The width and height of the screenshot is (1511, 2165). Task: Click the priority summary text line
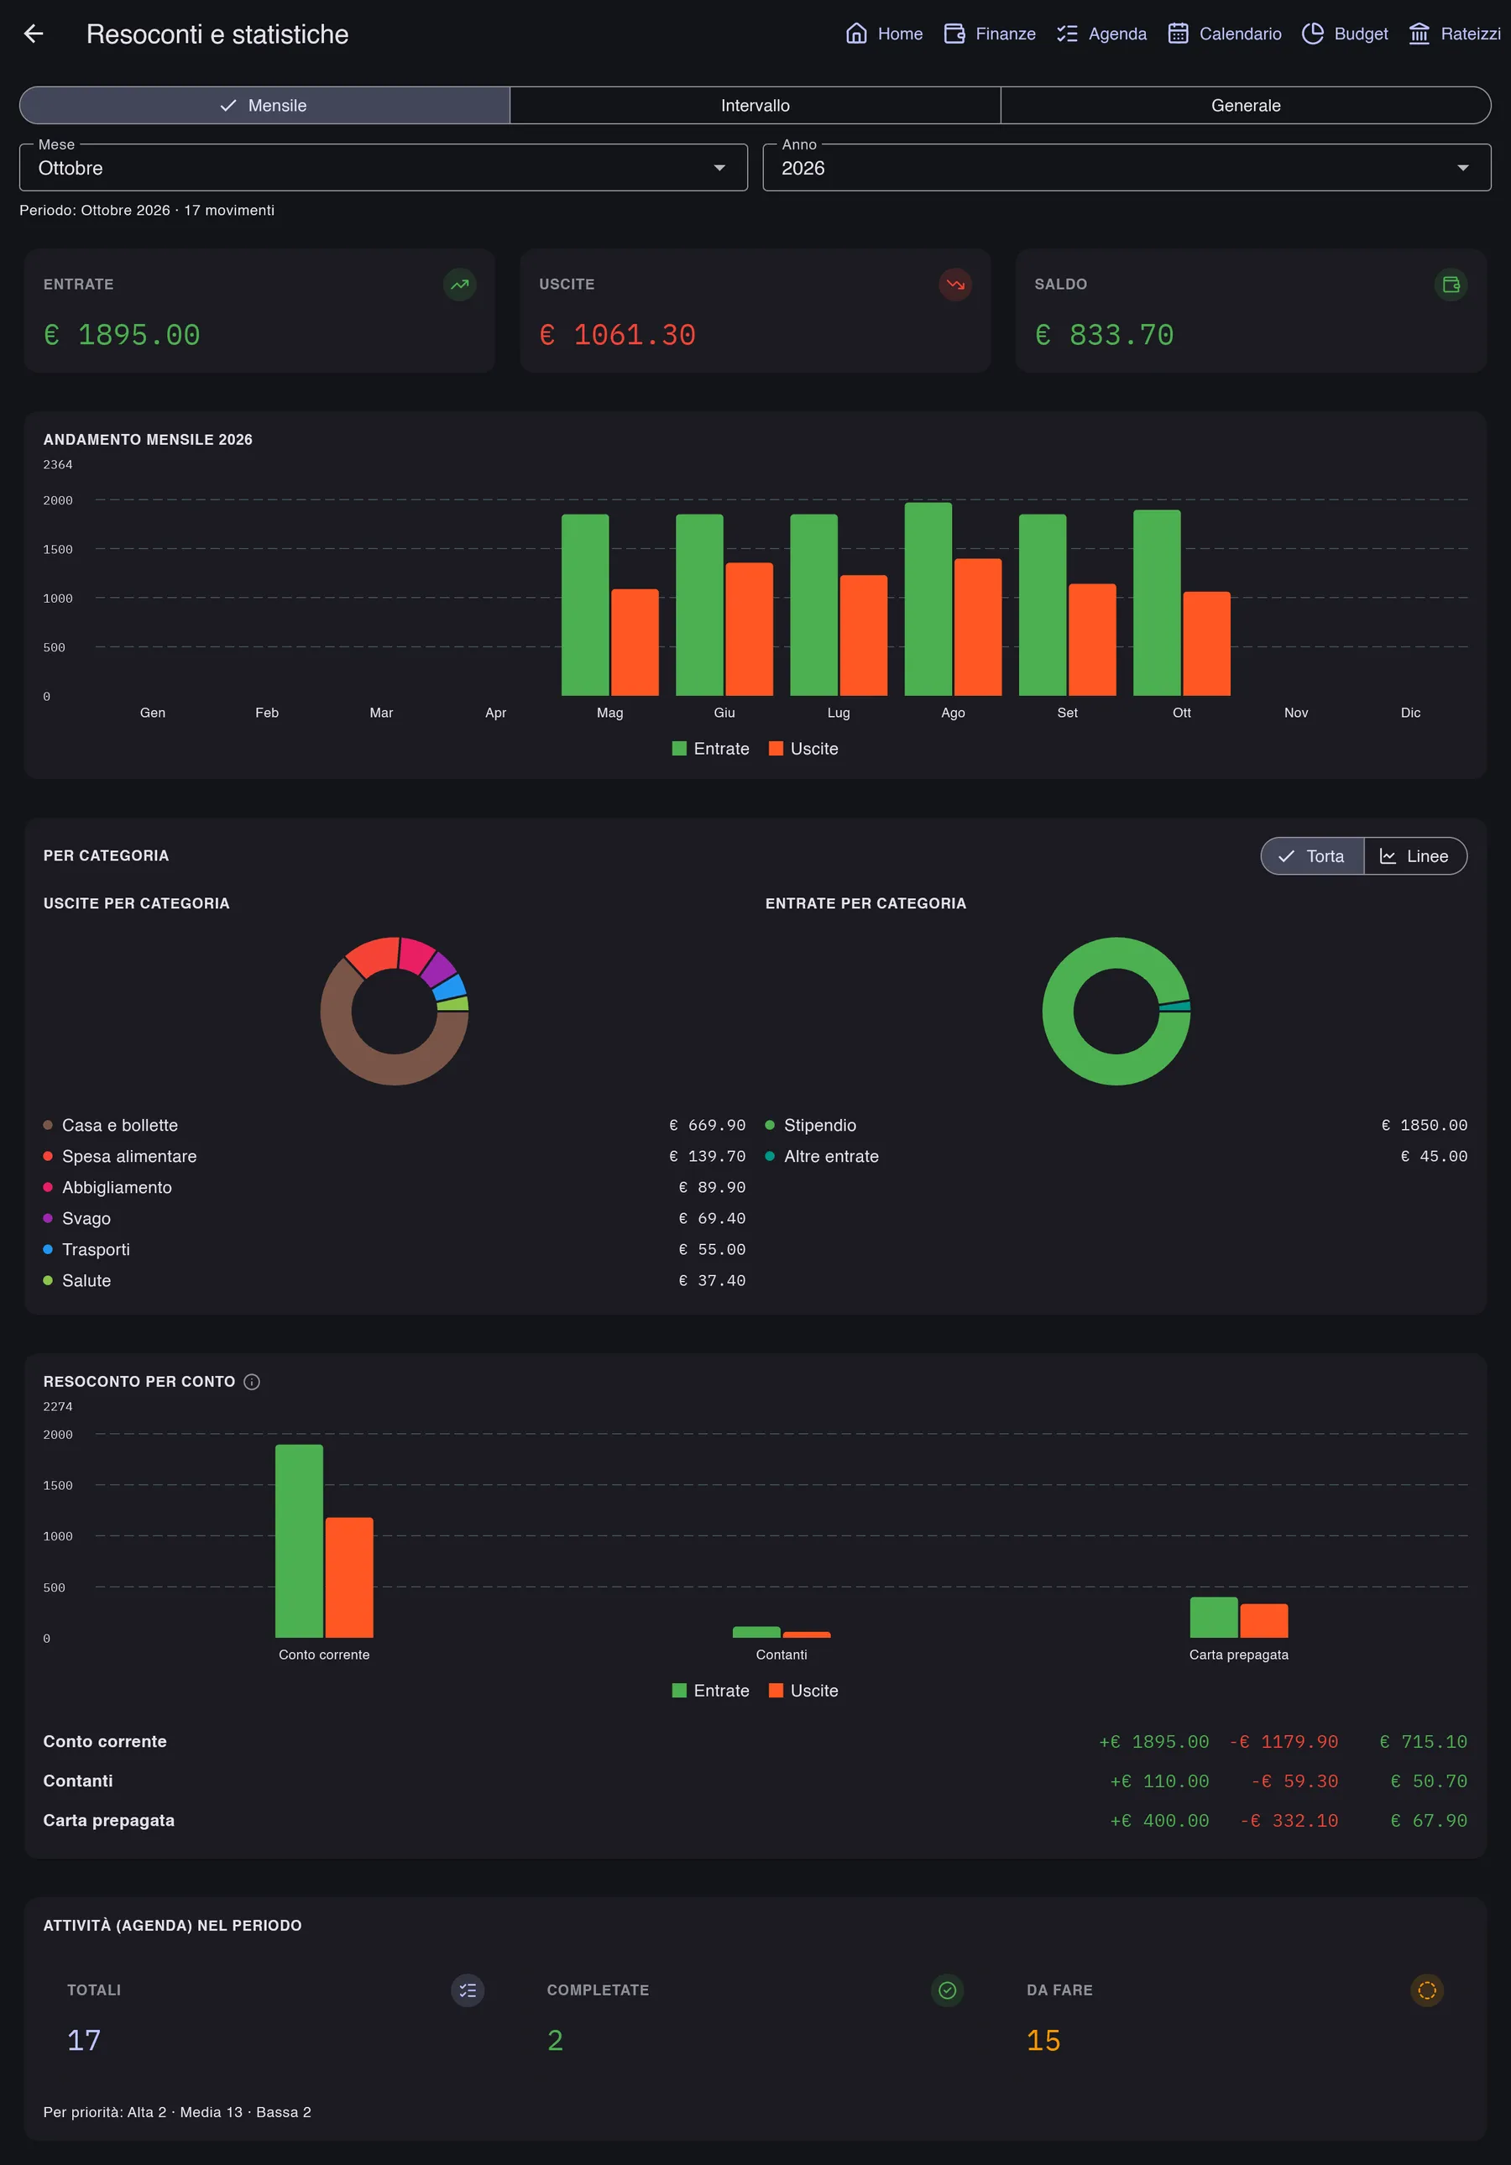[x=177, y=2112]
